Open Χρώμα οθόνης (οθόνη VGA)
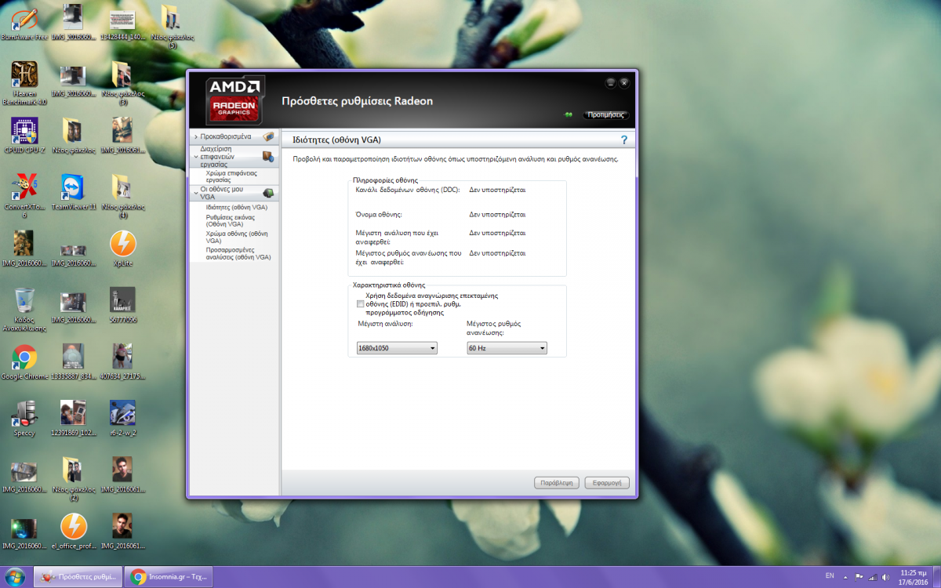Viewport: 941px width, 588px height. pyautogui.click(x=237, y=237)
